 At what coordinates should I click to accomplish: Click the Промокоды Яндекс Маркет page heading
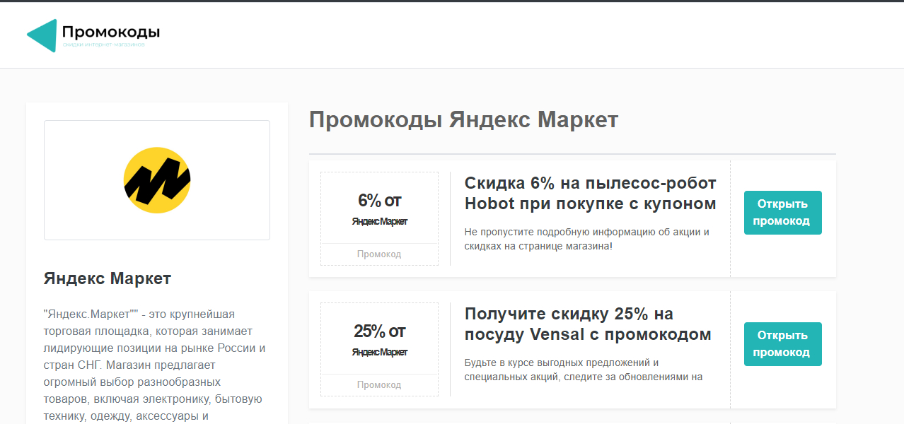[x=463, y=120]
